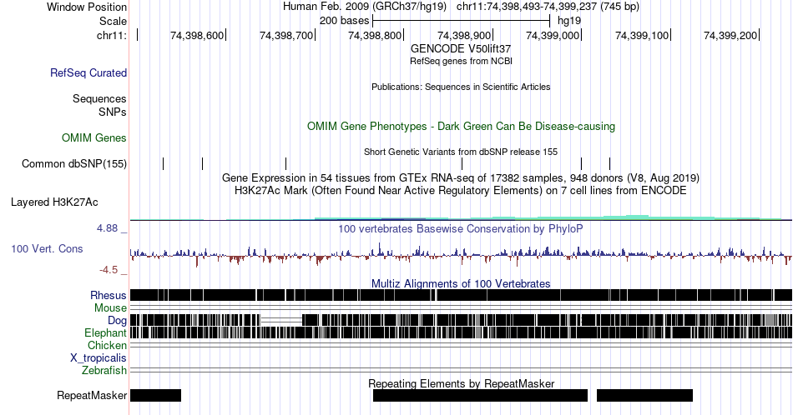
Task: Click the gap line in the Dog alignment
Action: pyautogui.click(x=281, y=320)
